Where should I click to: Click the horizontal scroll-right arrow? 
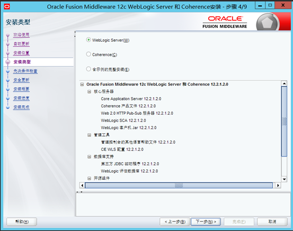pyautogui.click(x=278, y=186)
